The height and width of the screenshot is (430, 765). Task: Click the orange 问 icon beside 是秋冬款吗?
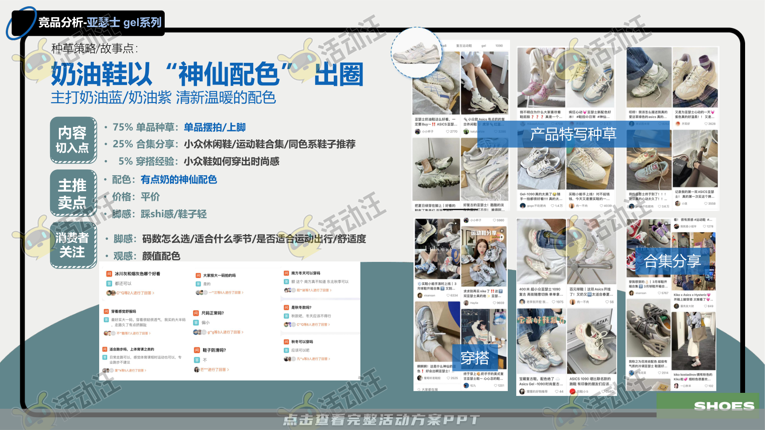tap(286, 307)
